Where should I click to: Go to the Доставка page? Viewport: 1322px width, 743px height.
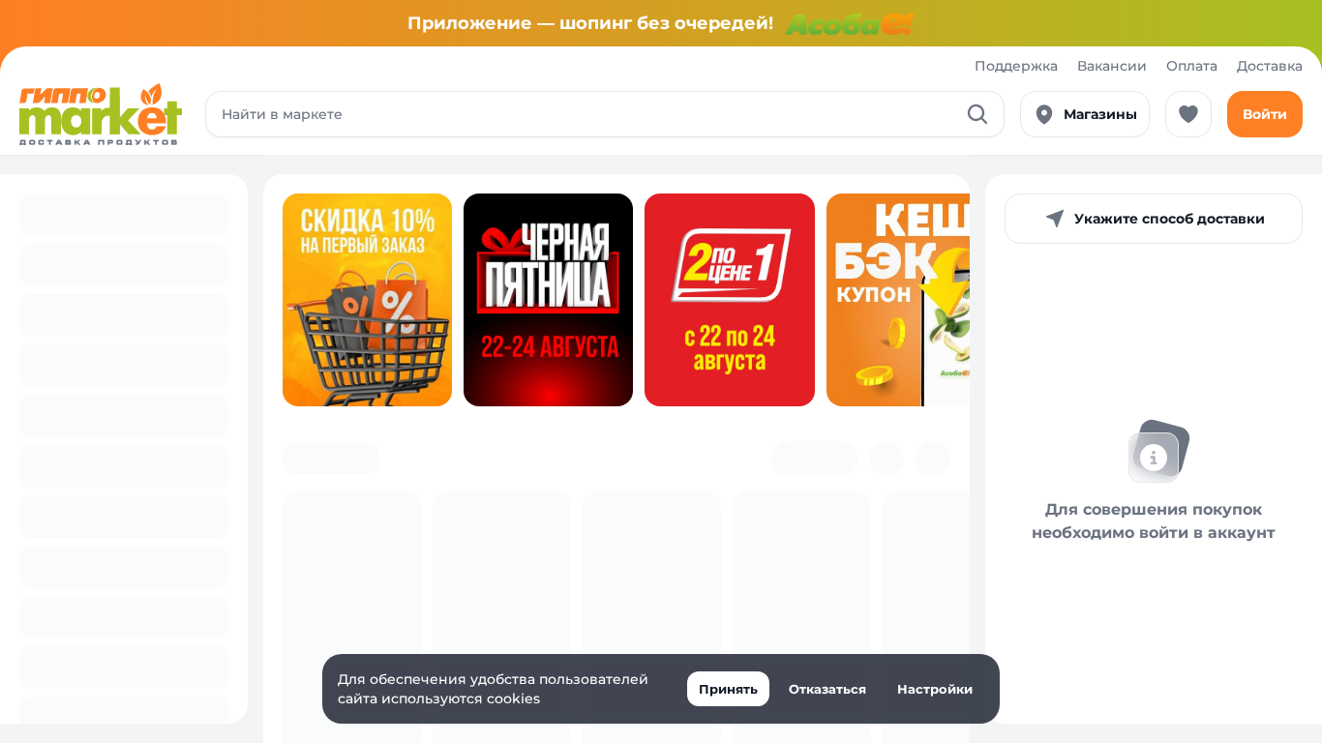tap(1270, 66)
